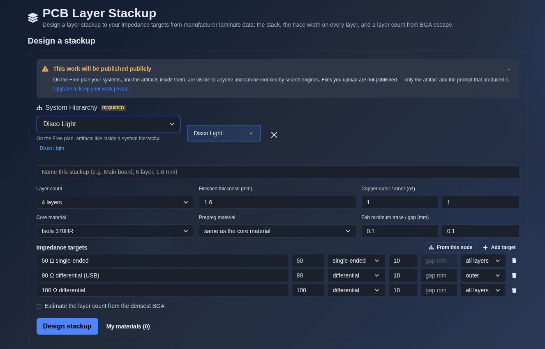Edit the 50 Ω single-ended target name field
Image resolution: width=545 pixels, height=349 pixels.
pos(162,261)
